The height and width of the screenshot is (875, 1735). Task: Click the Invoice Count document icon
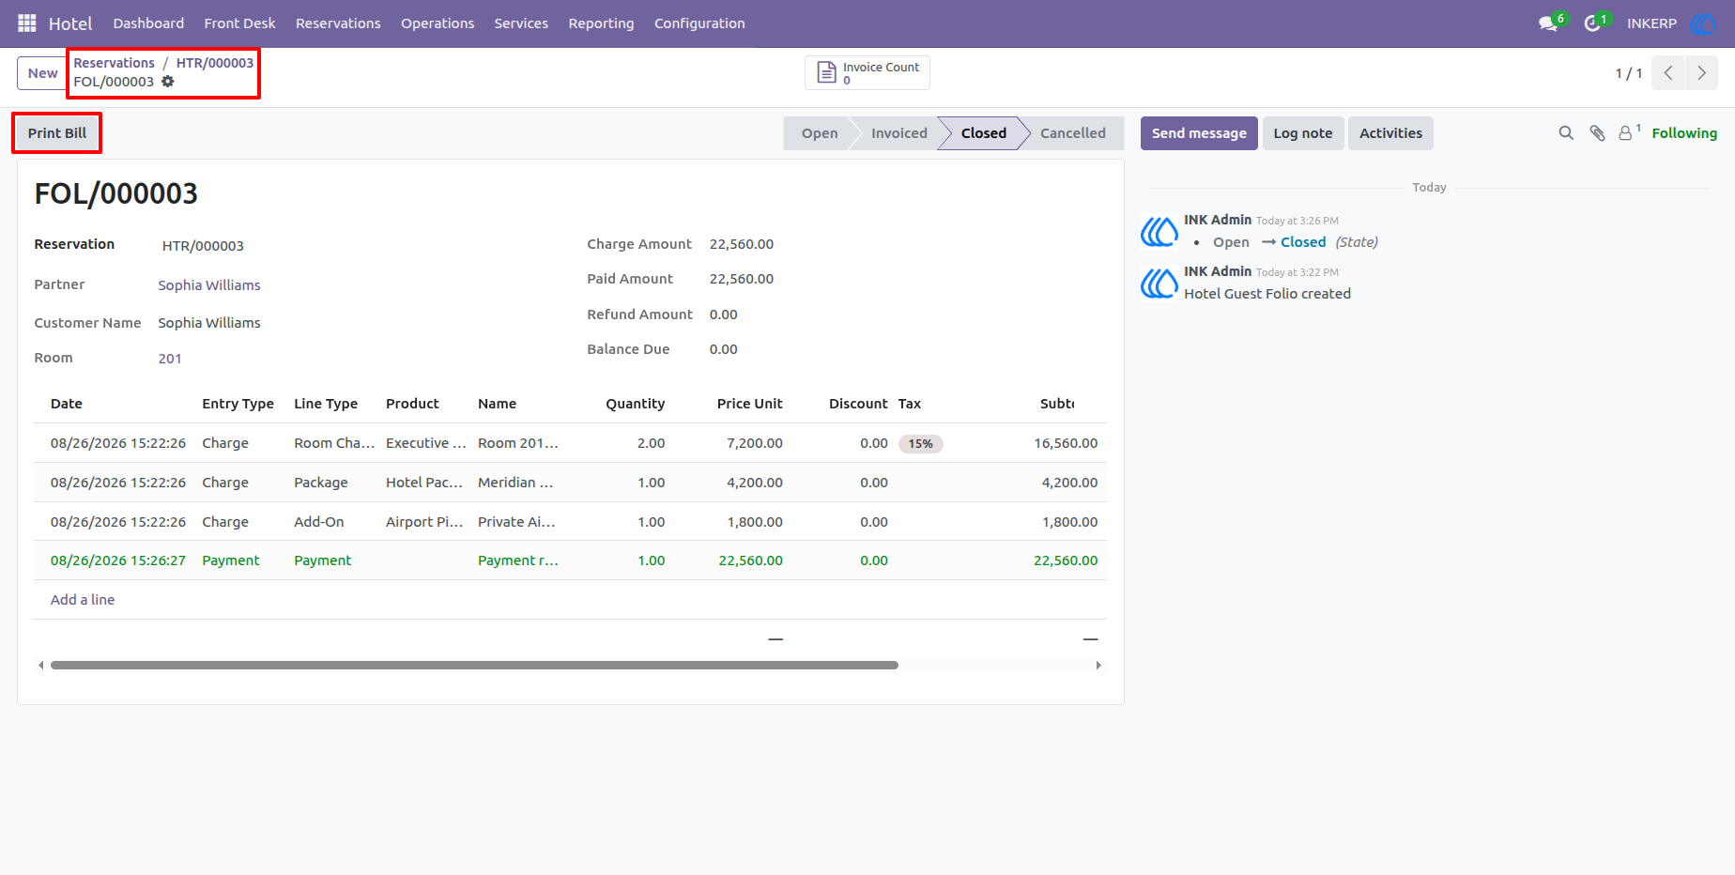pyautogui.click(x=826, y=72)
